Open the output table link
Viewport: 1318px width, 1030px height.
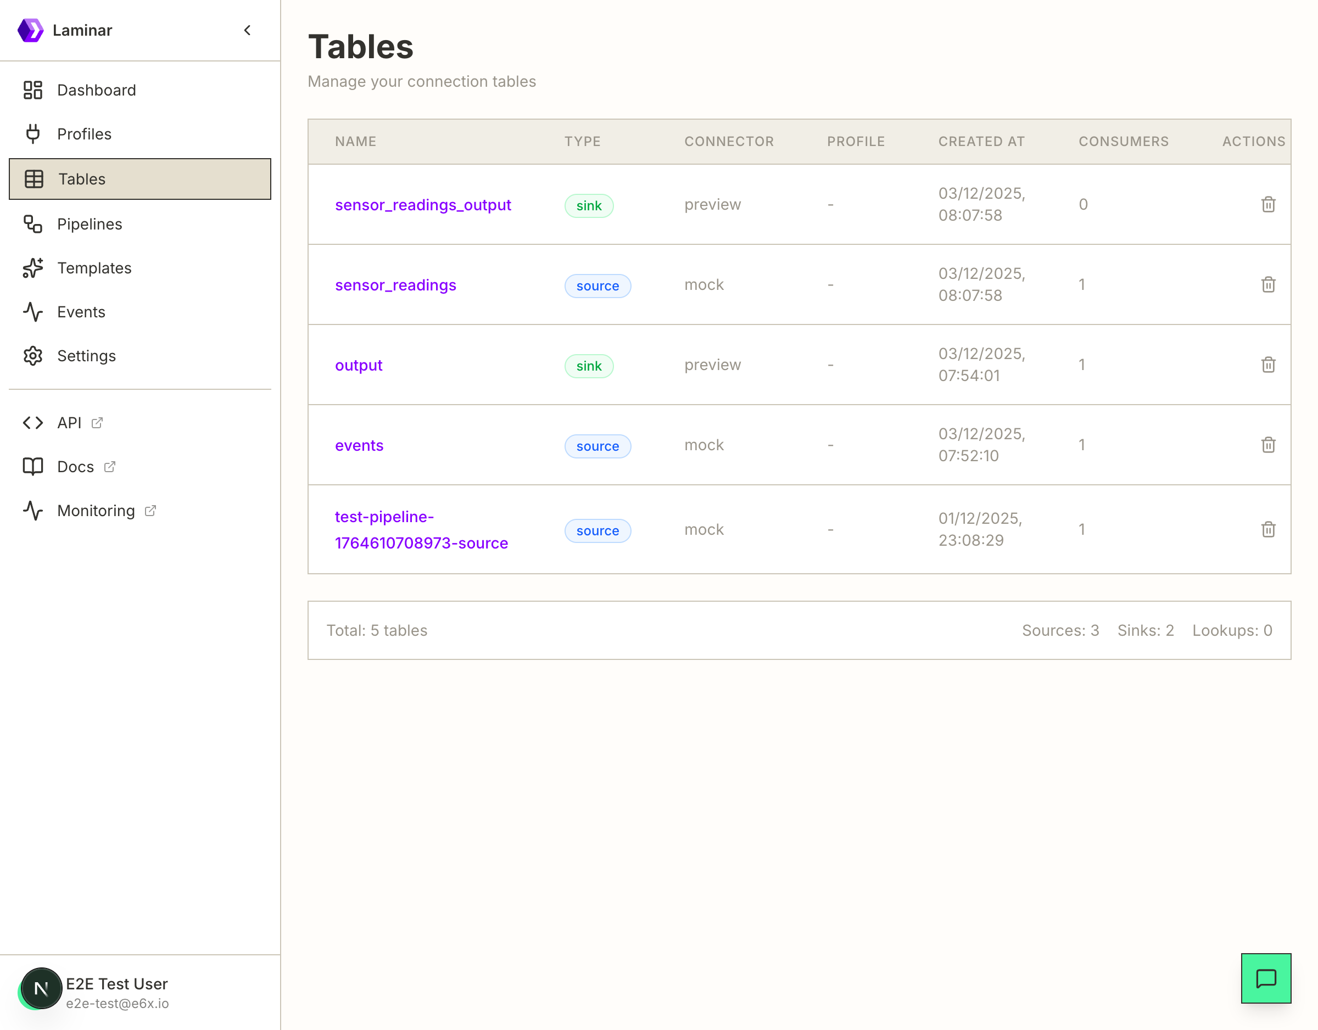[359, 365]
